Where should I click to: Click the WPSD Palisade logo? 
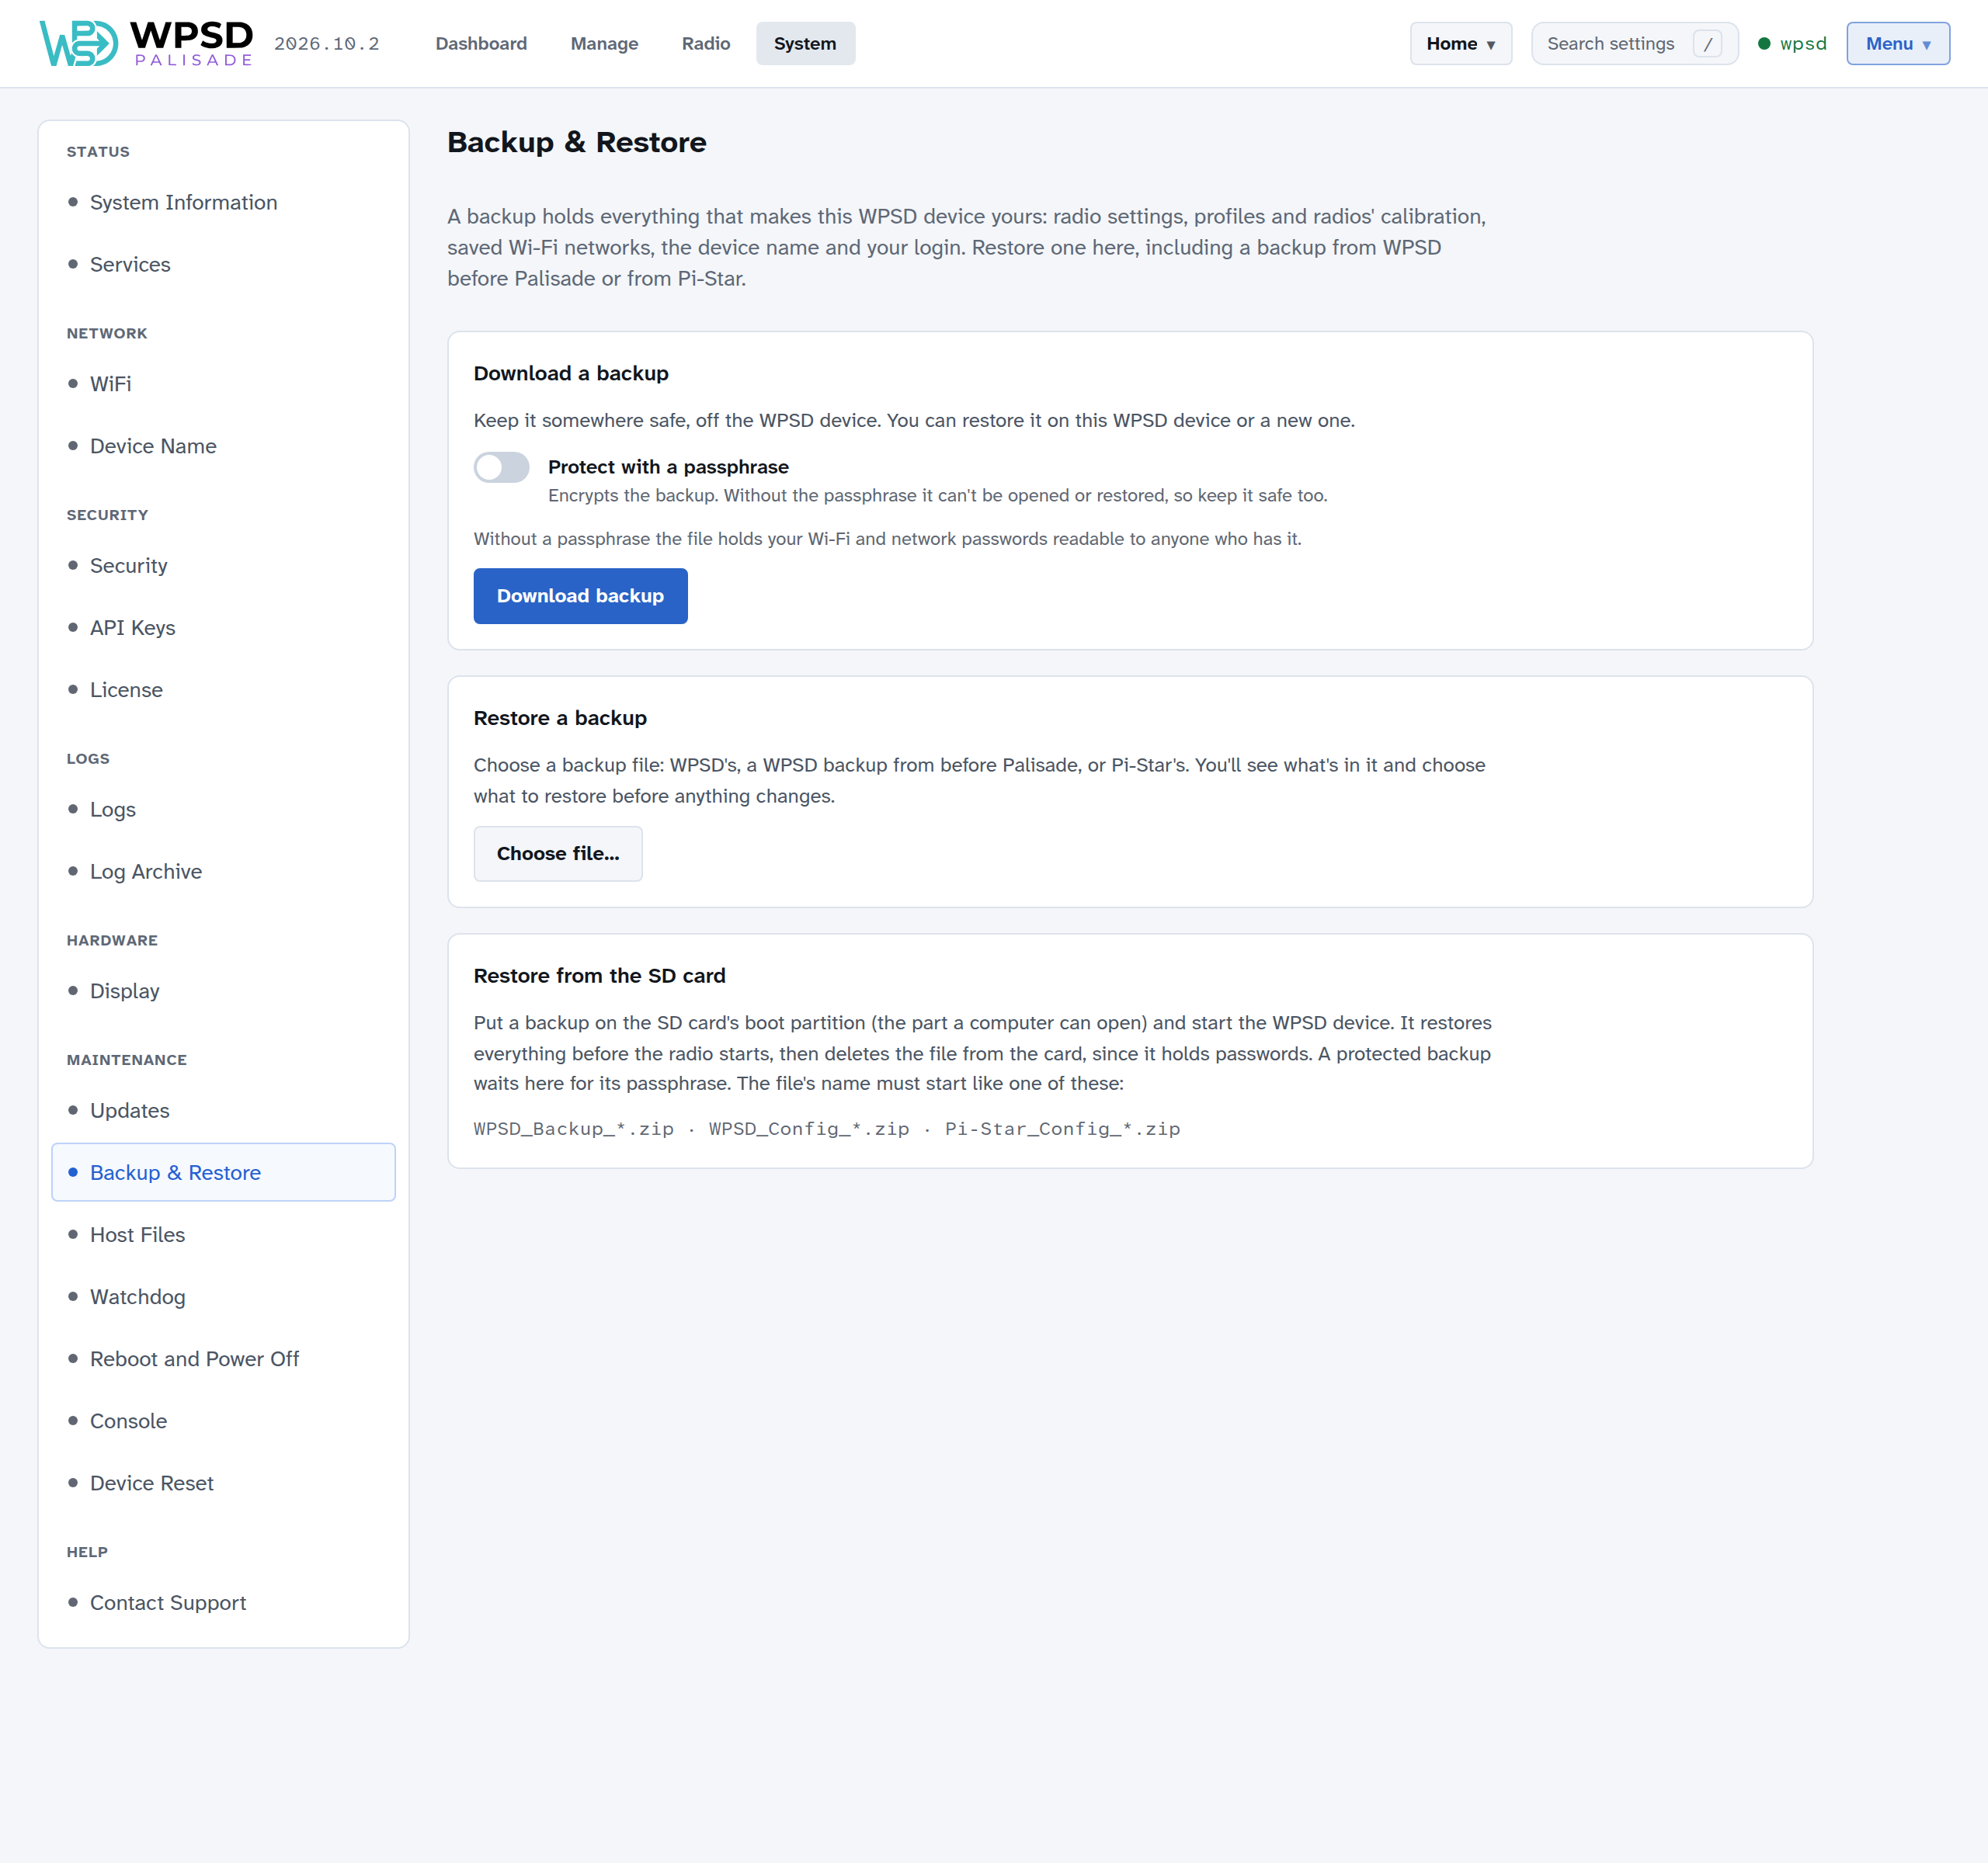[x=146, y=43]
